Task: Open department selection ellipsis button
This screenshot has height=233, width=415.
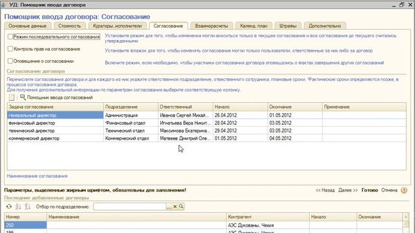Action: point(169,206)
